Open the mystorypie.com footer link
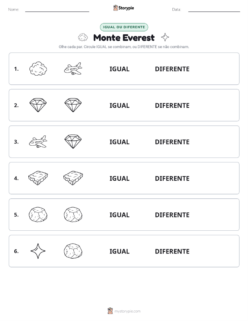The height and width of the screenshot is (321, 248). point(127,311)
